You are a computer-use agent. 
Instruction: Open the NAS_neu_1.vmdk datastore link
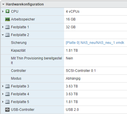point(95,43)
